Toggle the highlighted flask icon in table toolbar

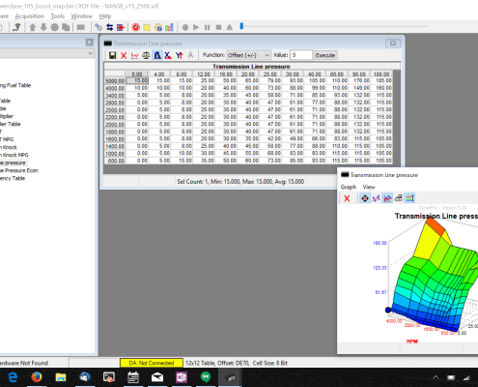pyautogui.click(x=157, y=55)
